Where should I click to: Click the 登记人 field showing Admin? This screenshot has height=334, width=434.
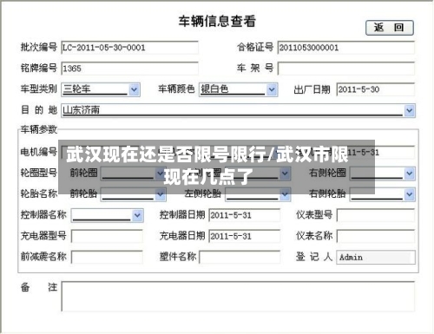376,258
